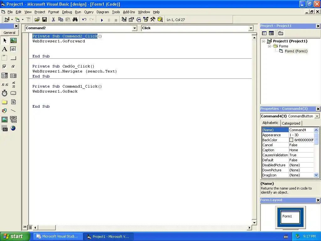Screen dimensions: 321x241
Task: Select the Label control tool
Action: coord(4,49)
